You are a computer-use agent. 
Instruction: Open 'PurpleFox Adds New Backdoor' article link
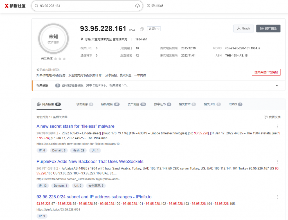(x=90, y=162)
